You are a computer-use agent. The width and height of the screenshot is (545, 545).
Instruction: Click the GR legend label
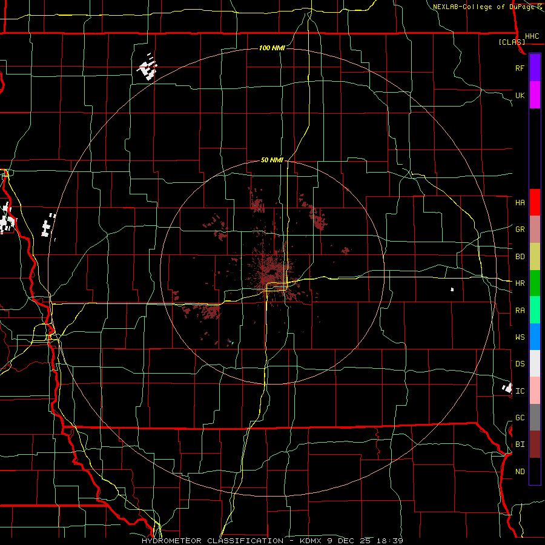point(520,230)
